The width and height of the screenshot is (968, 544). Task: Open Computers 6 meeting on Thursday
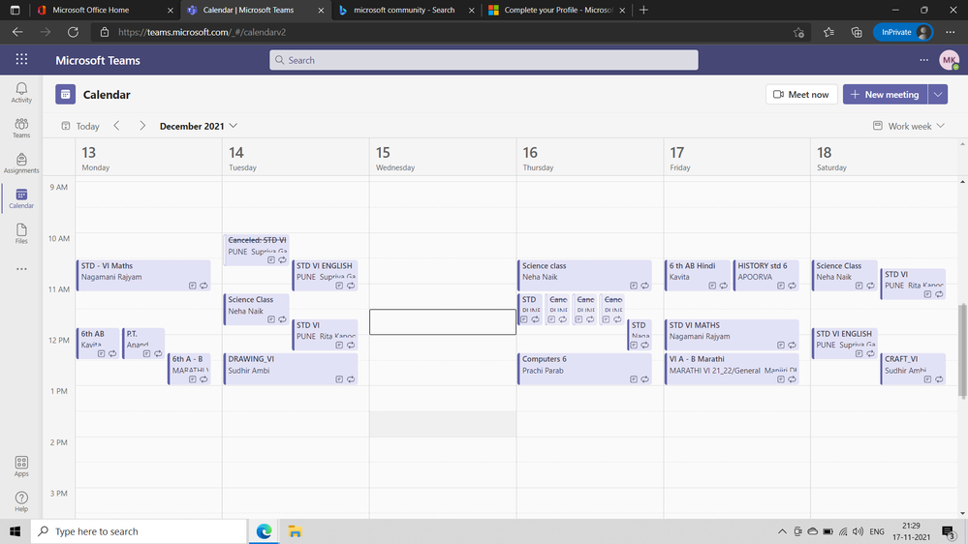tap(584, 369)
